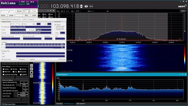Toggle the Toggle bit checkbox

pyautogui.click(x=28, y=59)
